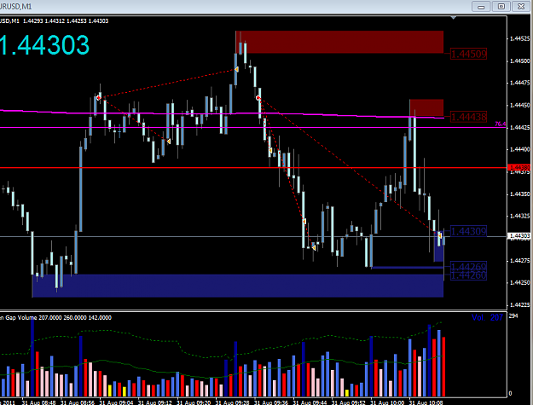Select the 1.44509 red price label
Screen dimensions: 533x405
point(469,54)
